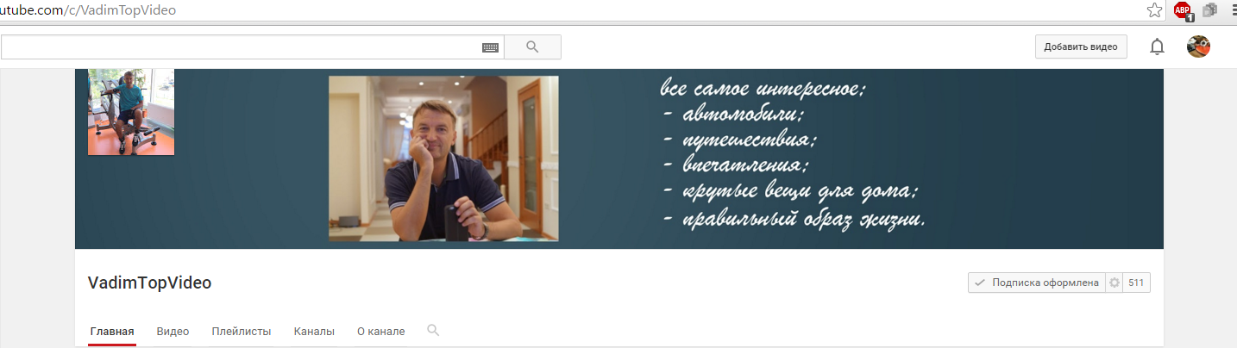Open the on-screen keyboard in the search box
1237x348 pixels.
[490, 47]
